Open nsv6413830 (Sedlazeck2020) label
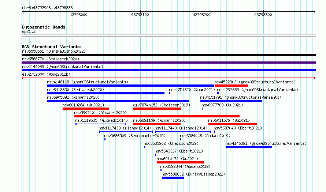Viewport: 326px width, 192px height. [75, 90]
